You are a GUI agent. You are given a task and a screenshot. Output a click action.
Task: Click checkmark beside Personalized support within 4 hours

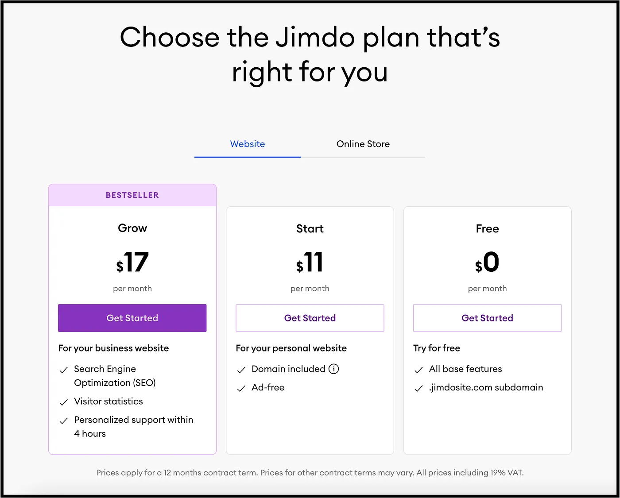(64, 421)
